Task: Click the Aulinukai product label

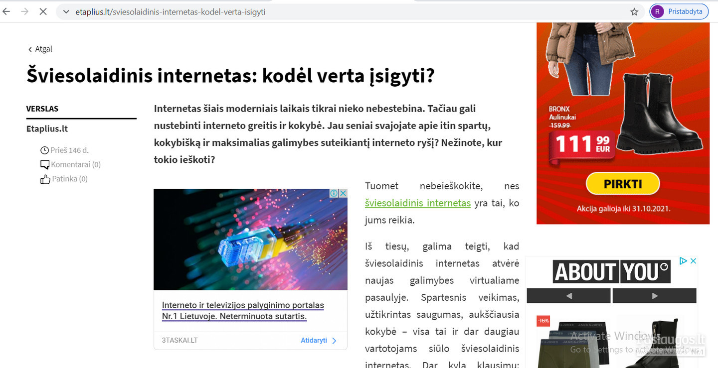Action: pyautogui.click(x=562, y=118)
